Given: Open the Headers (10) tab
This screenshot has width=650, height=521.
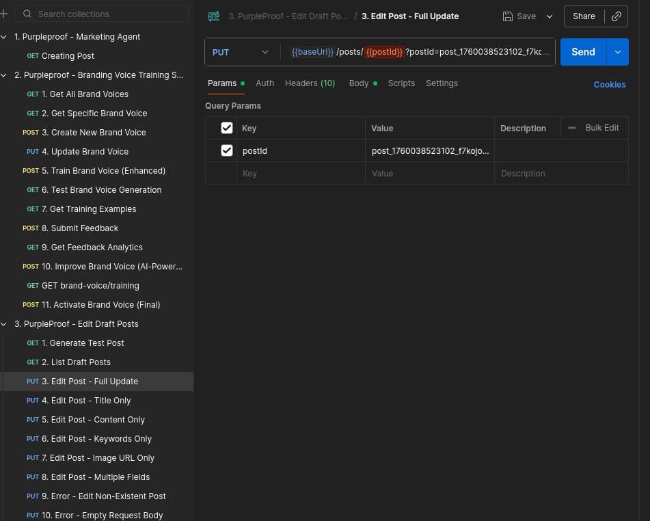Looking at the screenshot, I should tap(310, 83).
